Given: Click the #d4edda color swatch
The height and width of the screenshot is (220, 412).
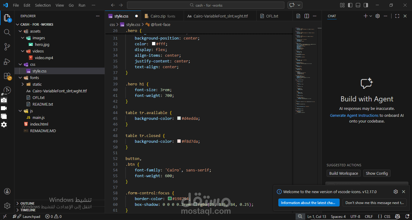Looking at the screenshot, I should pyautogui.click(x=179, y=119).
